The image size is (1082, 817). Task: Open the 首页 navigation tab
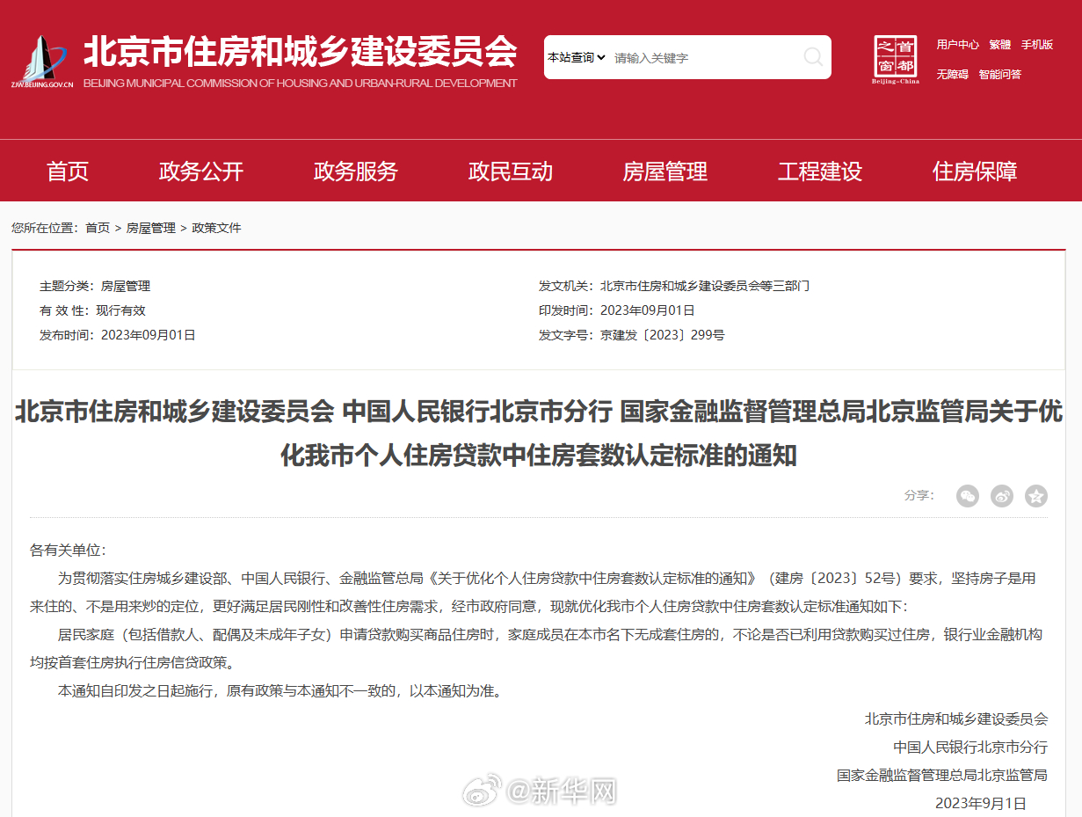(68, 171)
